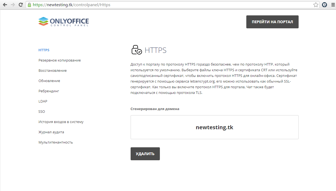This screenshot has width=336, height=191.
Task: Open SSO settings
Action: pyautogui.click(x=42, y=112)
